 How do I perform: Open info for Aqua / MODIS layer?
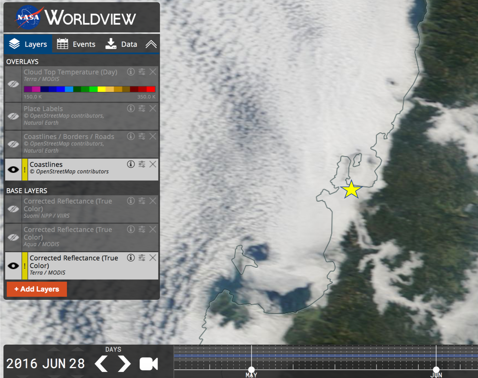point(131,229)
